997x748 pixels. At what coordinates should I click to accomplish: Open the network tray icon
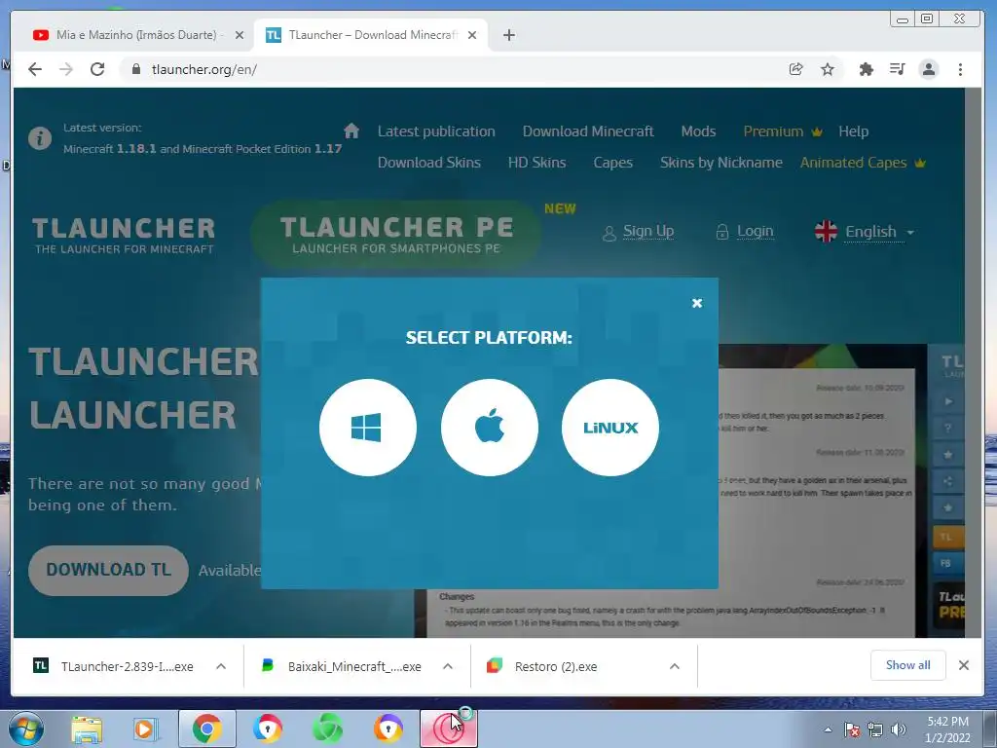[x=875, y=729]
